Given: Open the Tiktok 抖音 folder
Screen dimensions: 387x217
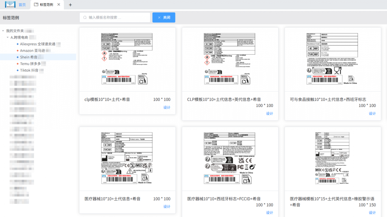Looking at the screenshot, I should click(x=29, y=70).
